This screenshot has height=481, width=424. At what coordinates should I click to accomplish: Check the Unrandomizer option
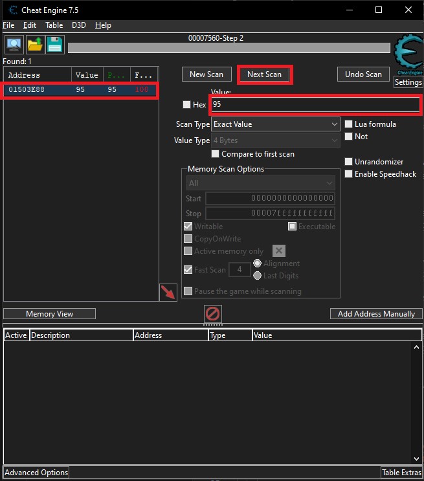point(349,162)
